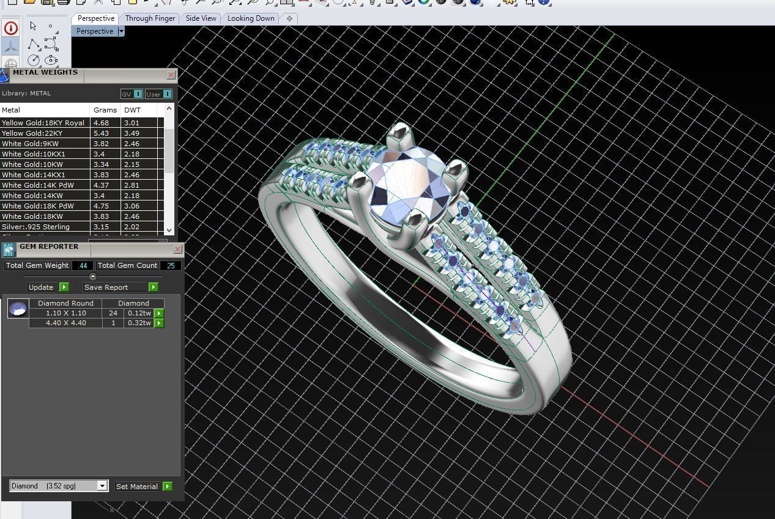Click the green arrow for the 1.10 X 1.10 row
The height and width of the screenshot is (519, 775).
click(159, 313)
